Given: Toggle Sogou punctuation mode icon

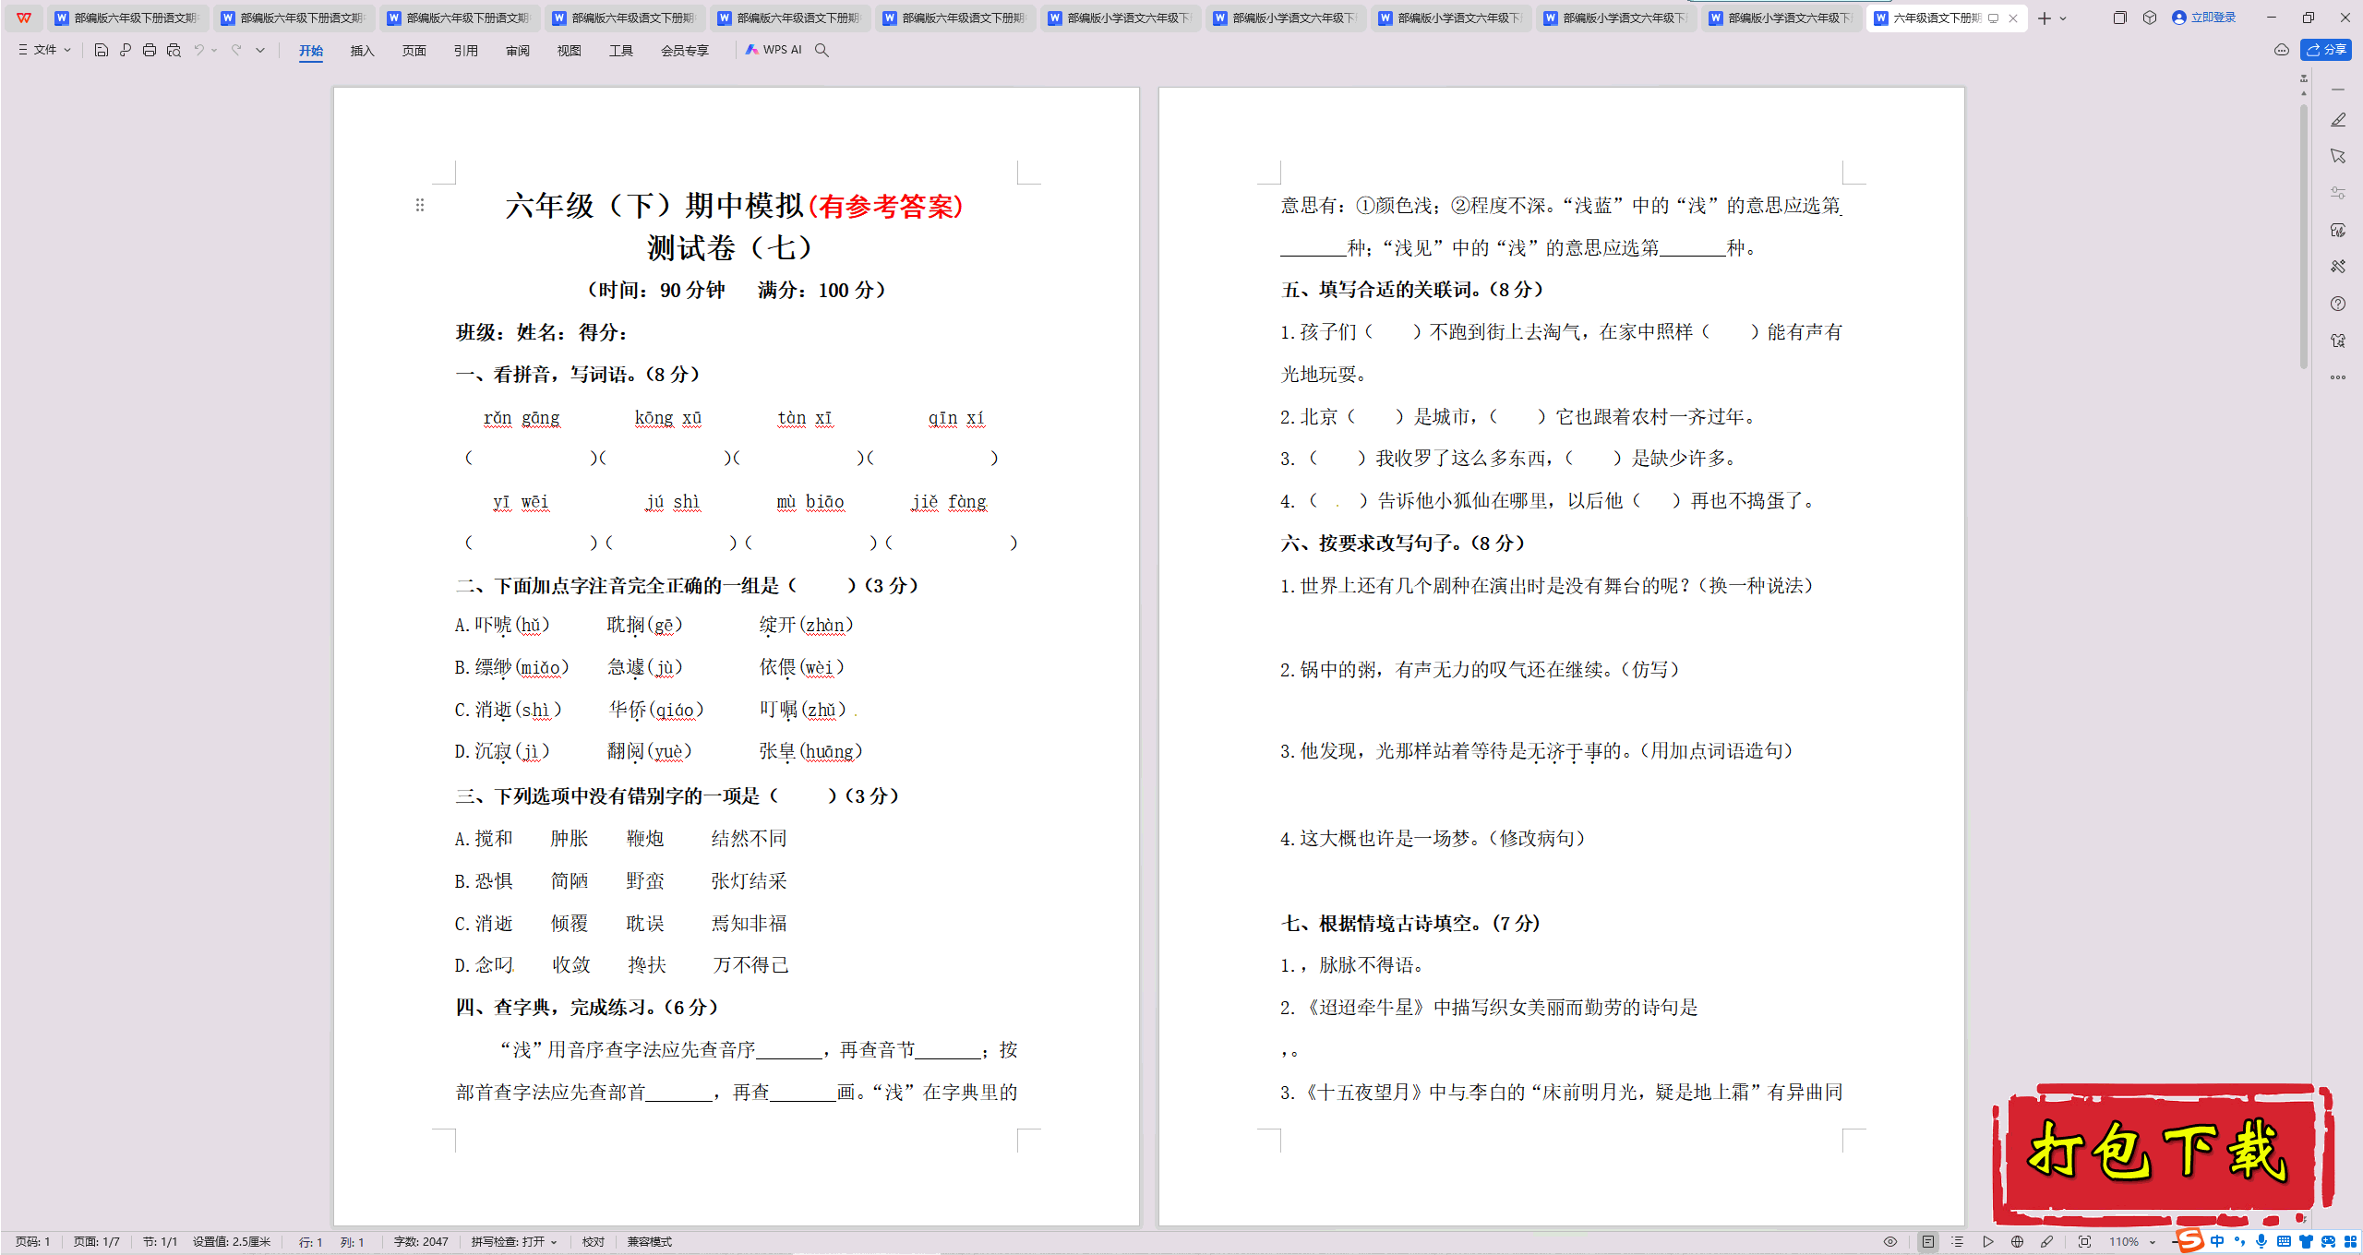Looking at the screenshot, I should click(2239, 1242).
